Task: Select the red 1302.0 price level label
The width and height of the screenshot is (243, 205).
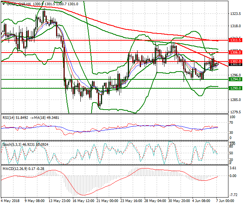Action: pos(236,61)
